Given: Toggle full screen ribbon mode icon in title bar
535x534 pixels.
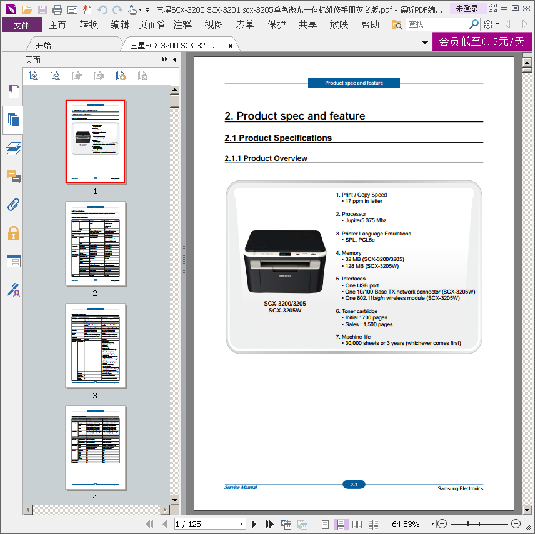Looking at the screenshot, I should (492, 8).
